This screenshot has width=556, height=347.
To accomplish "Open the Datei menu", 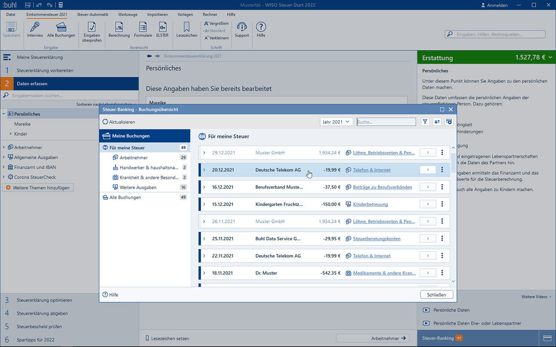I will [x=11, y=14].
